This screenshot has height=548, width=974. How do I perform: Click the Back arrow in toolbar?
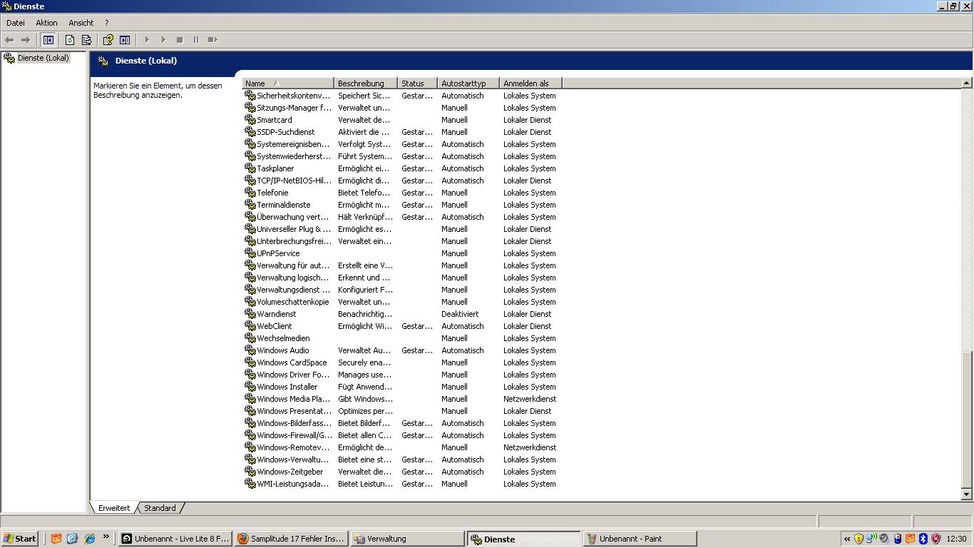click(9, 40)
